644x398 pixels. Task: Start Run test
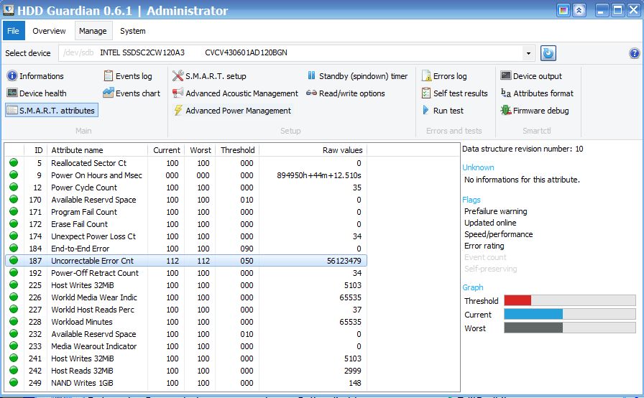pyautogui.click(x=443, y=111)
